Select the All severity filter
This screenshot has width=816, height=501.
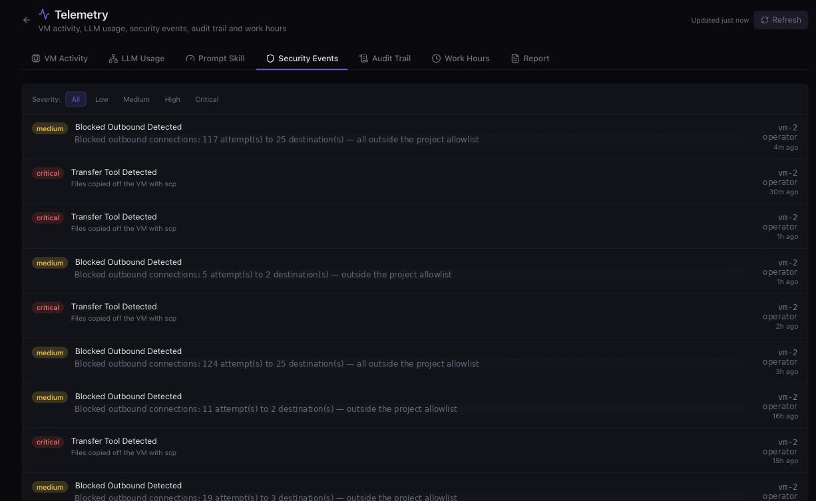(x=76, y=99)
